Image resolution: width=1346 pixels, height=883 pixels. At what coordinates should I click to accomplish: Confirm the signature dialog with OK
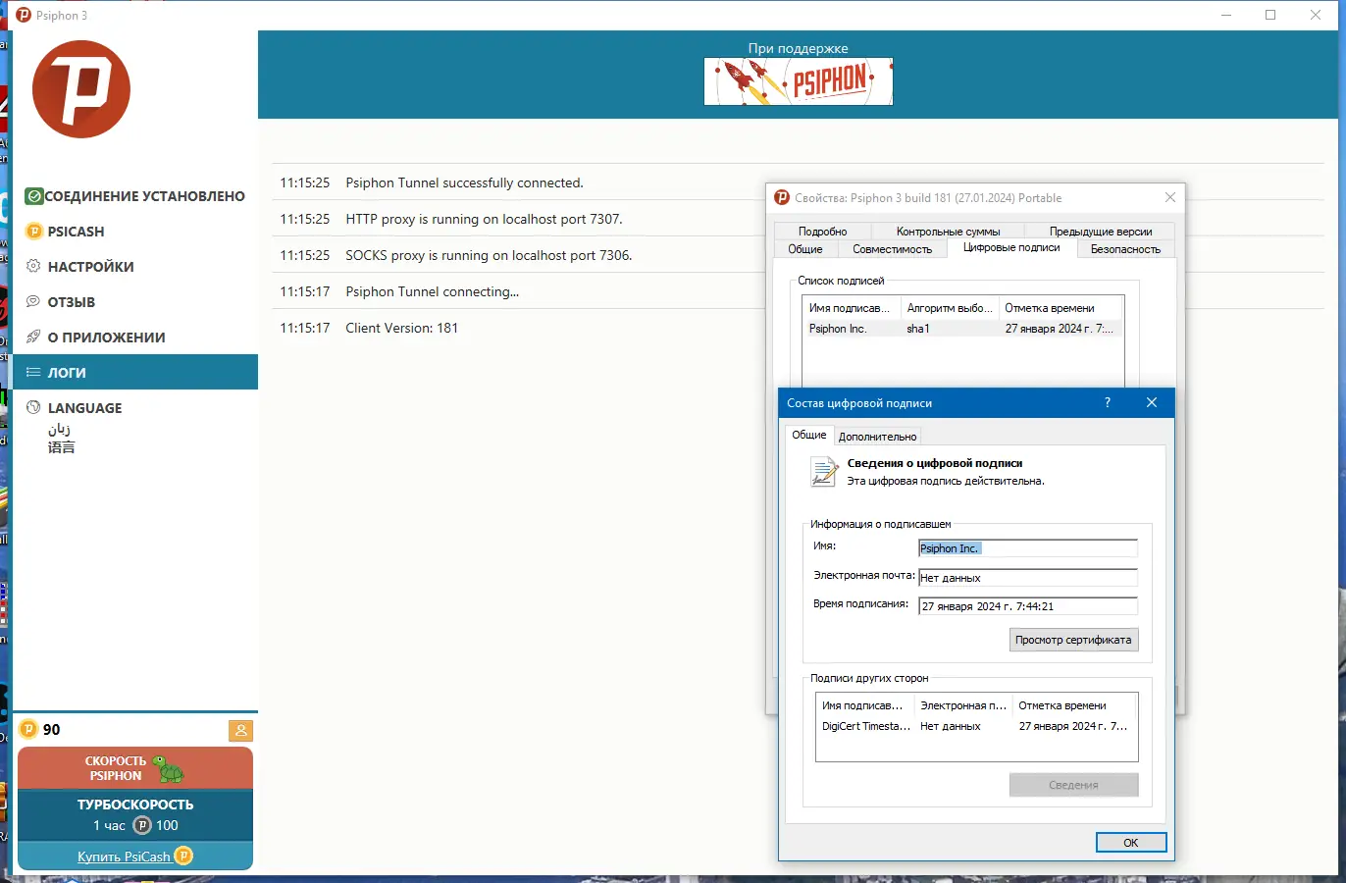pos(1131,843)
